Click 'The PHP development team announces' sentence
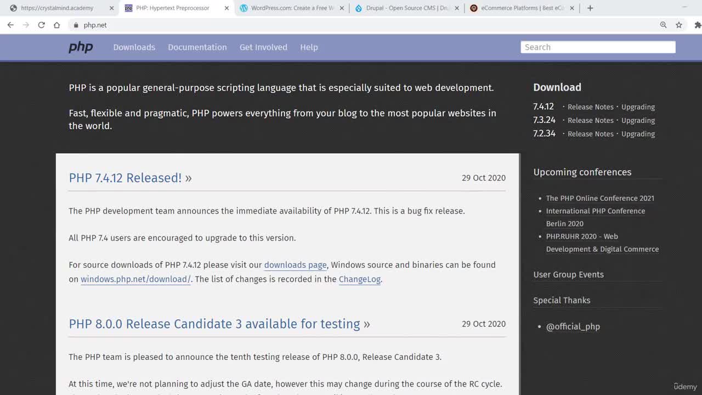 (267, 211)
